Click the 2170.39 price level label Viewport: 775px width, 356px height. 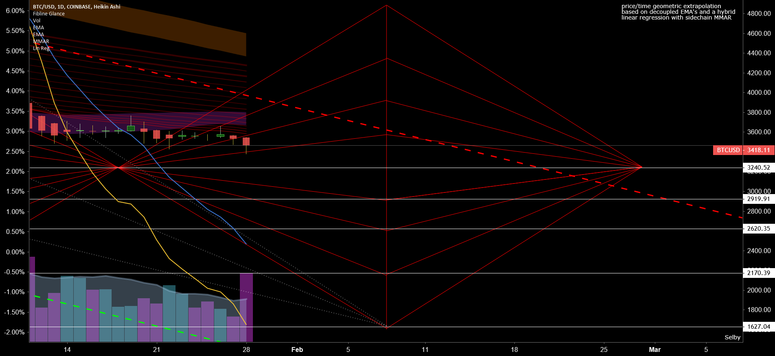(758, 273)
